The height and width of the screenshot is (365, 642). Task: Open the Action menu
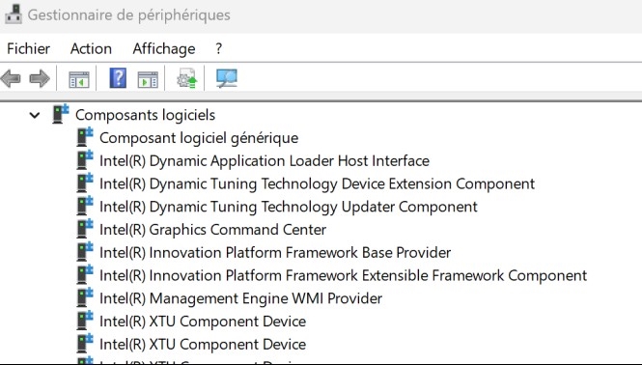(x=91, y=48)
